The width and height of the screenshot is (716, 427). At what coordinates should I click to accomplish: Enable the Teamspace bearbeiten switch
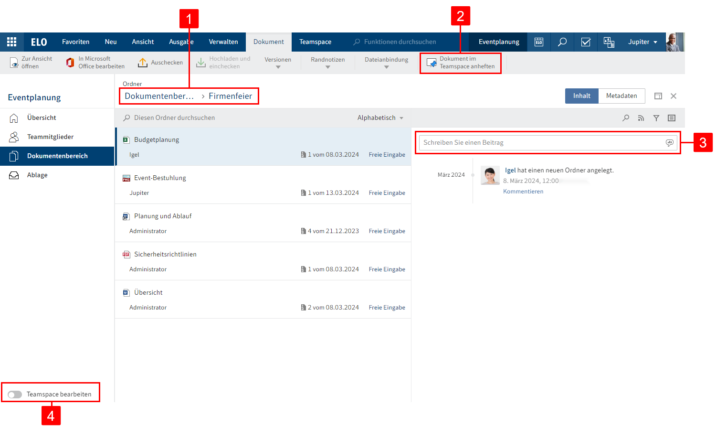coord(15,395)
